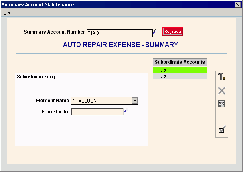Click the floppy disk save icon
This screenshot has height=172, width=243.
point(221,104)
